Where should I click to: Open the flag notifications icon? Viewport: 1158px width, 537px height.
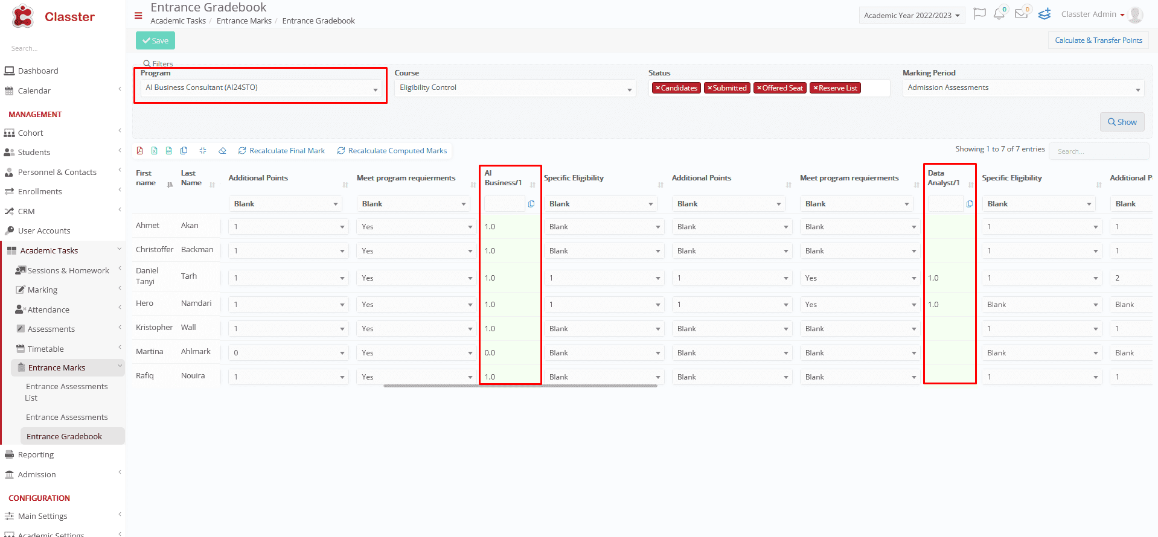[x=980, y=14]
